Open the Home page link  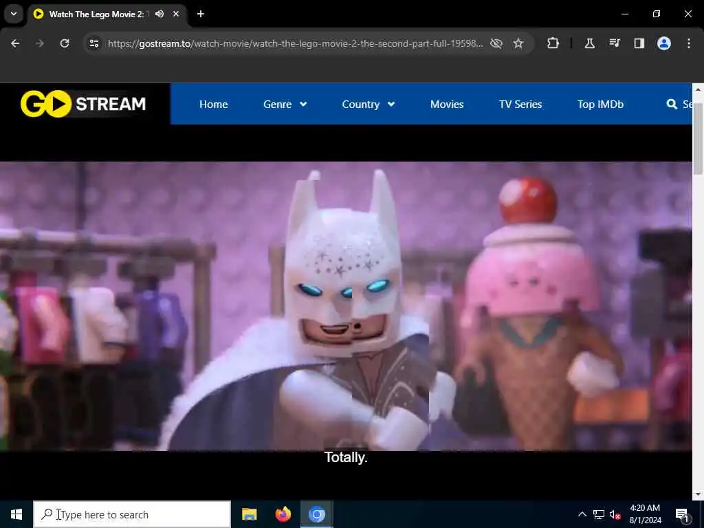click(213, 104)
